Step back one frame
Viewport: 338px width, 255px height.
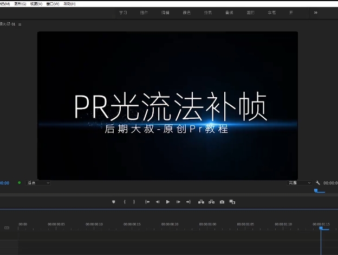point(158,202)
